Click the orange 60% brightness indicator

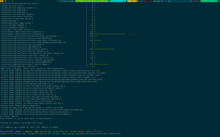click(197, 1)
